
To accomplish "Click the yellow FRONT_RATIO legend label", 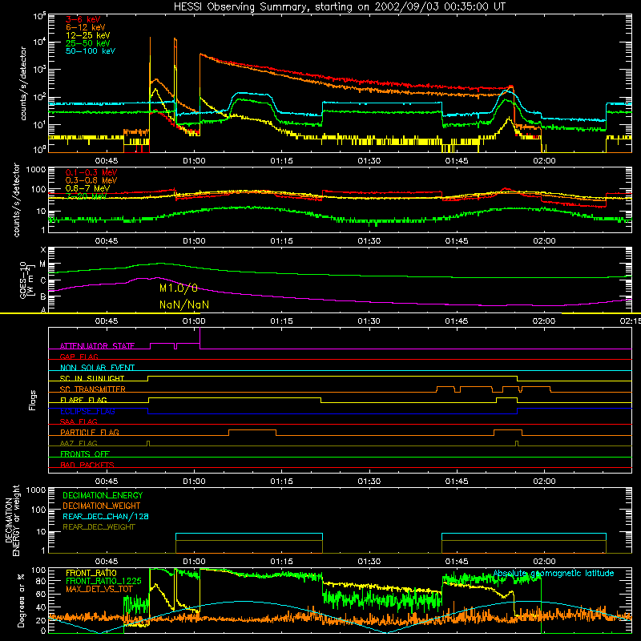I will pyautogui.click(x=91, y=573).
